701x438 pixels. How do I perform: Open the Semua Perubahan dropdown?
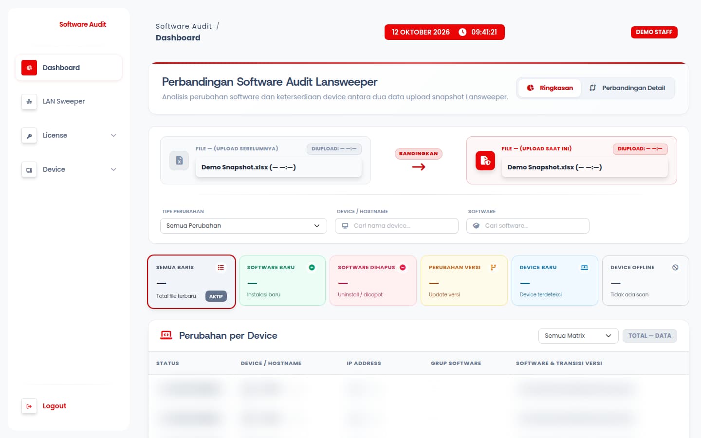pos(243,226)
